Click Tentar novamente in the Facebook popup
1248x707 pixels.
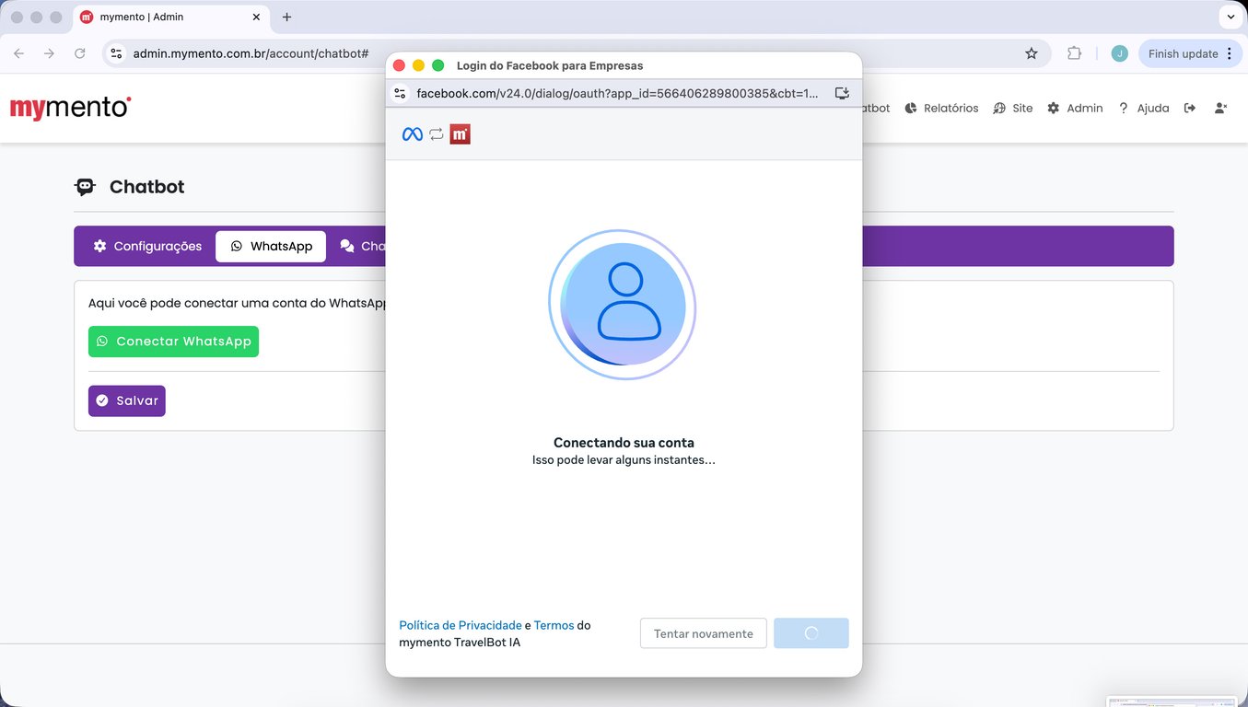click(x=704, y=633)
